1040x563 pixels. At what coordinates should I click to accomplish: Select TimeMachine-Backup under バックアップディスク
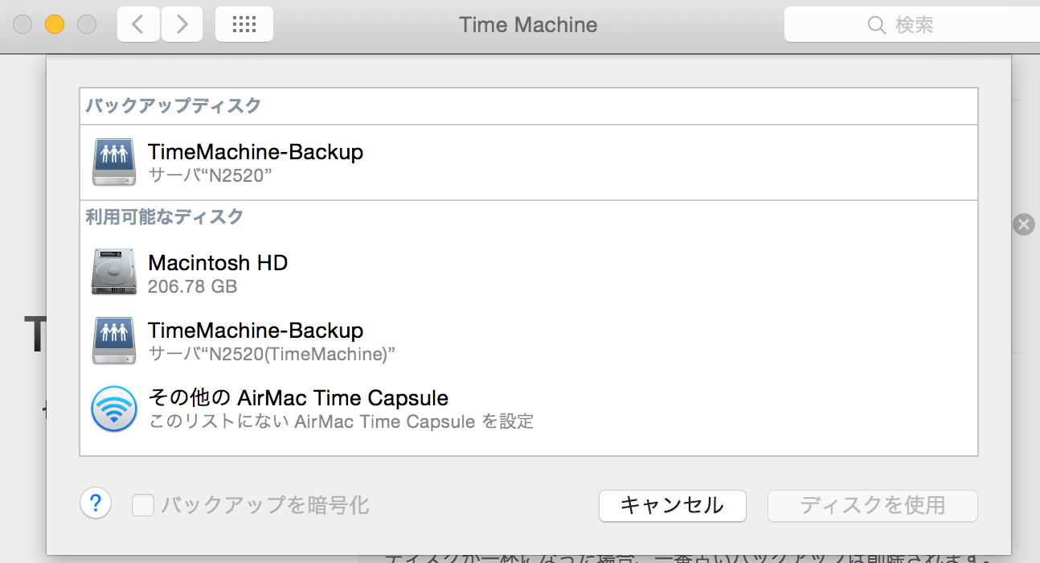(528, 162)
